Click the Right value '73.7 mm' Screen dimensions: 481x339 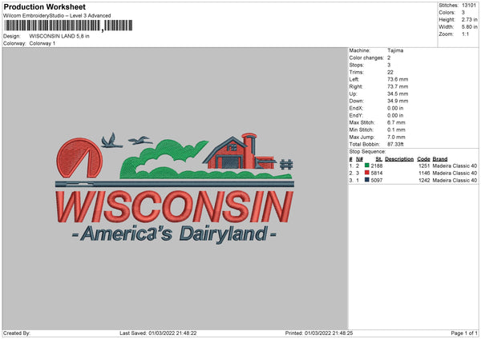tap(398, 86)
